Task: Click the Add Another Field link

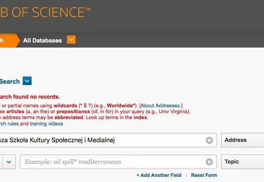Action: (x=159, y=175)
